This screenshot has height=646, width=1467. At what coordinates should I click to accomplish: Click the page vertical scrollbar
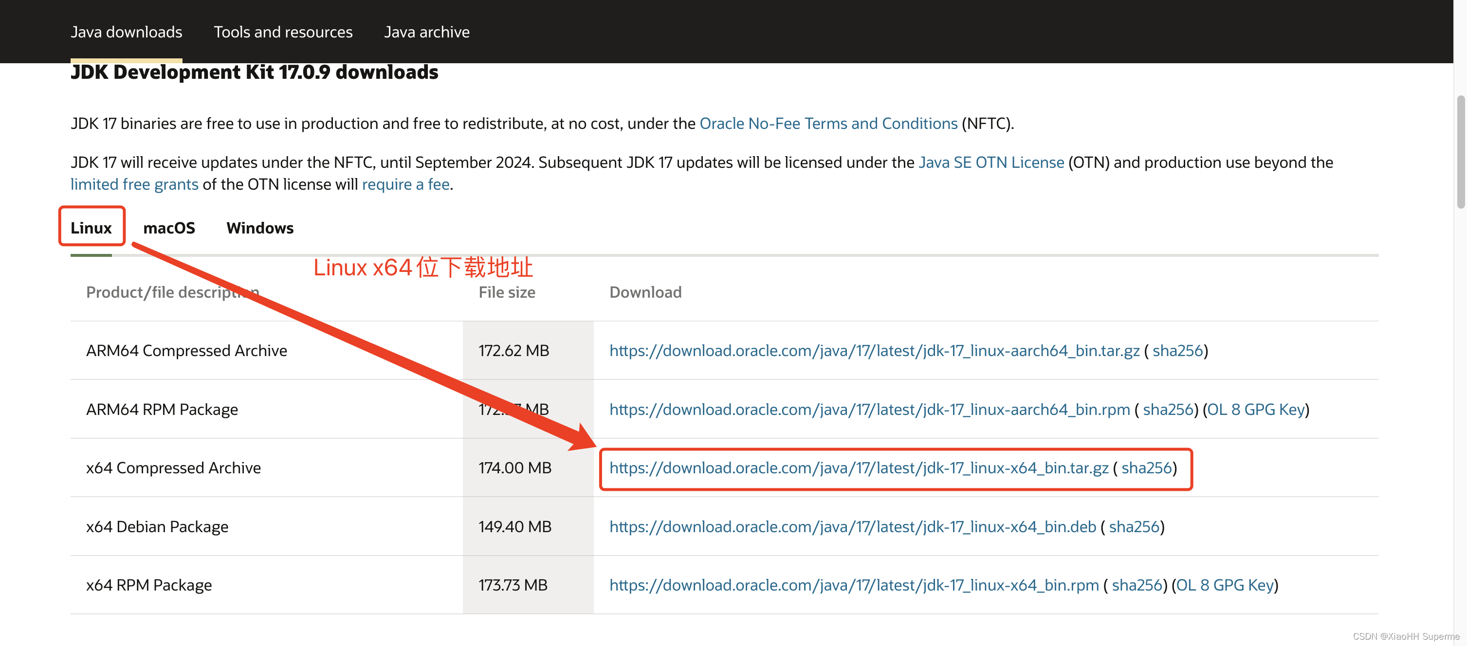point(1460,152)
